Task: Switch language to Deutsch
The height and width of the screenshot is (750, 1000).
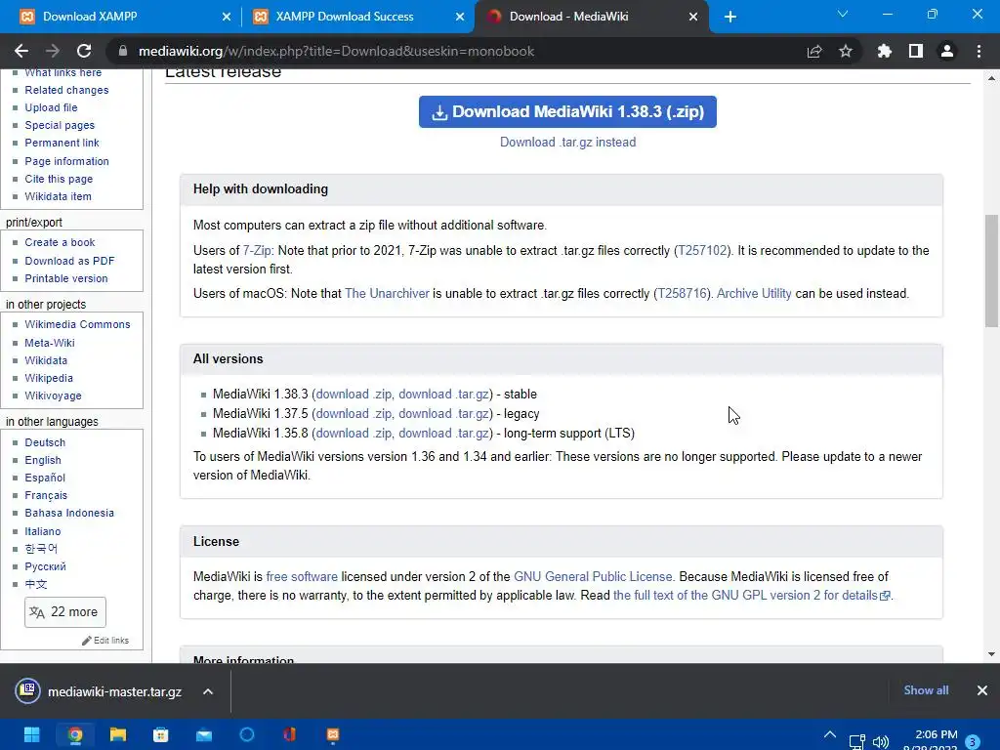Action: [x=45, y=442]
